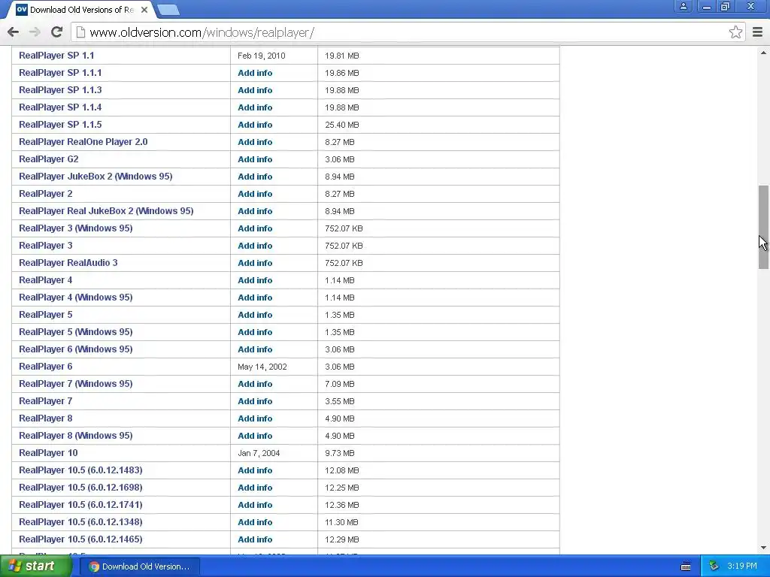The width and height of the screenshot is (770, 577).
Task: Click the Chrome user profile icon
Action: coord(683,6)
